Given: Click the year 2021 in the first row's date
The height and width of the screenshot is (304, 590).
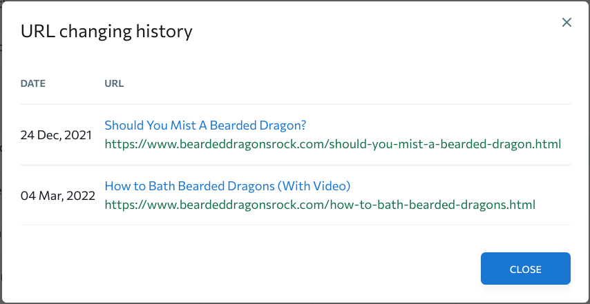Looking at the screenshot, I should tap(78, 135).
